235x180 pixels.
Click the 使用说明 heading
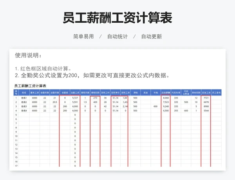28,55
